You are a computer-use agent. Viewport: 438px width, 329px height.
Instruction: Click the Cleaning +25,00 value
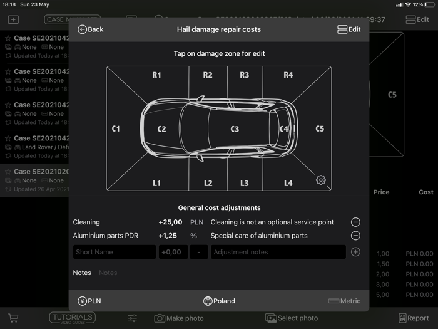coord(170,222)
